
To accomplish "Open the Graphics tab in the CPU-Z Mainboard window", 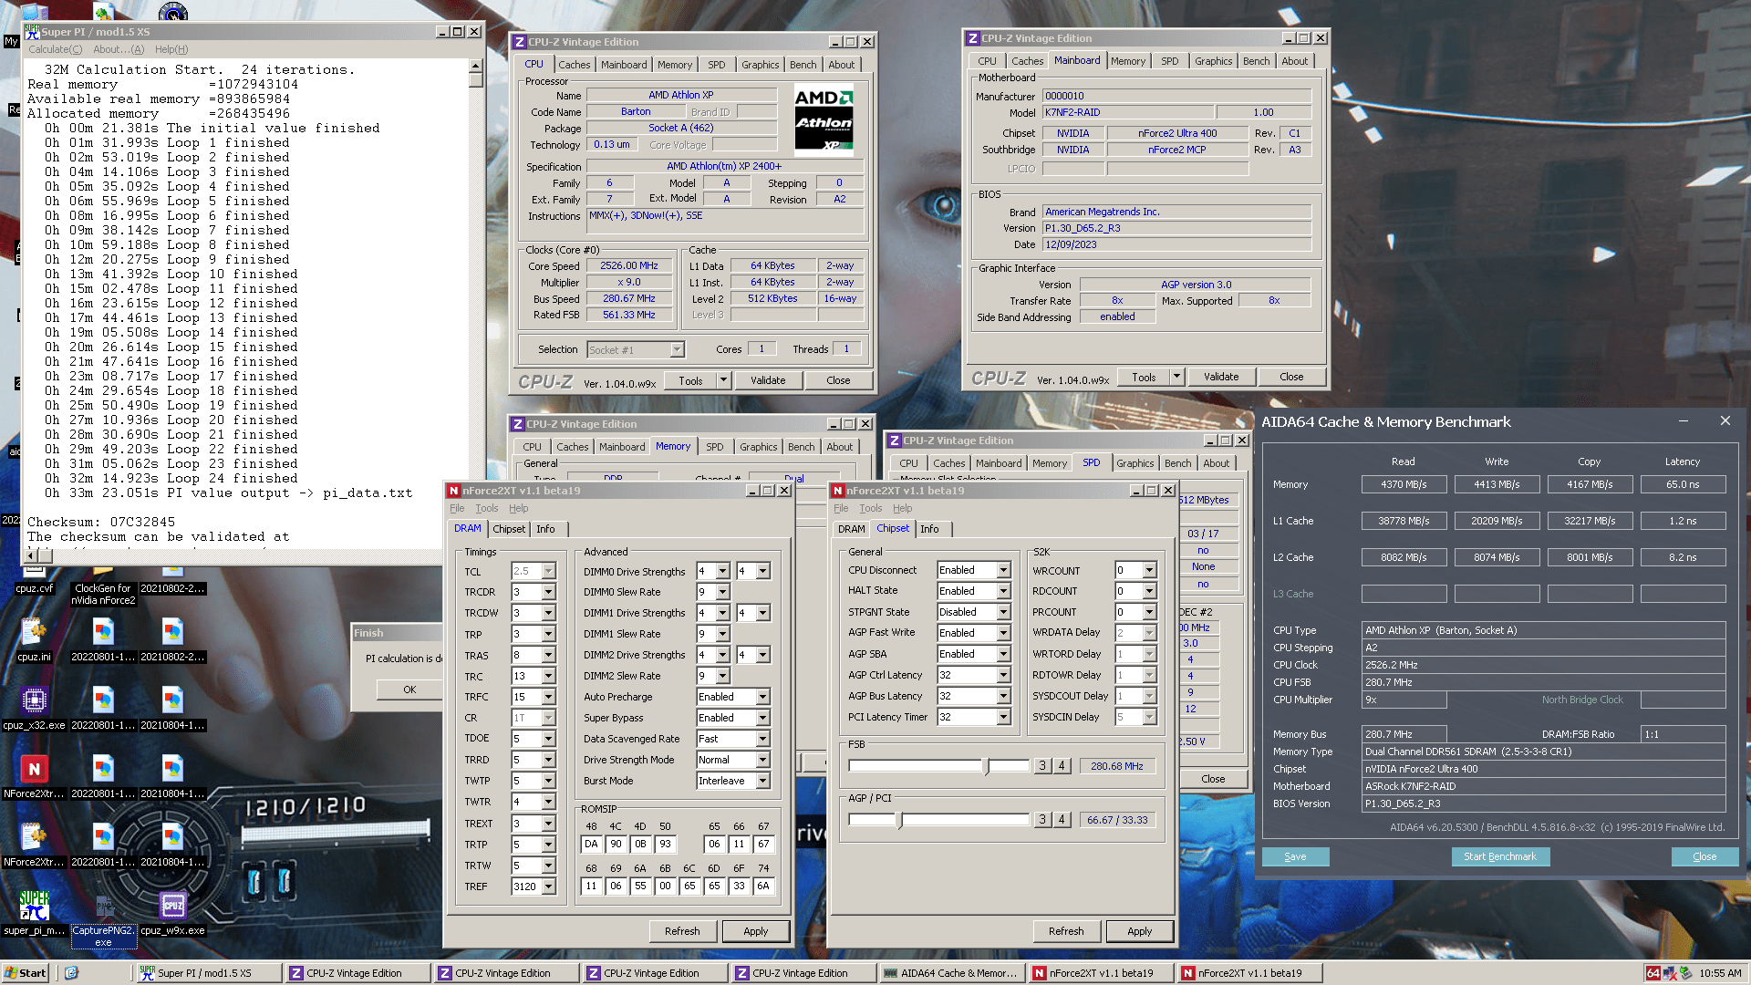I will pos(1213,61).
